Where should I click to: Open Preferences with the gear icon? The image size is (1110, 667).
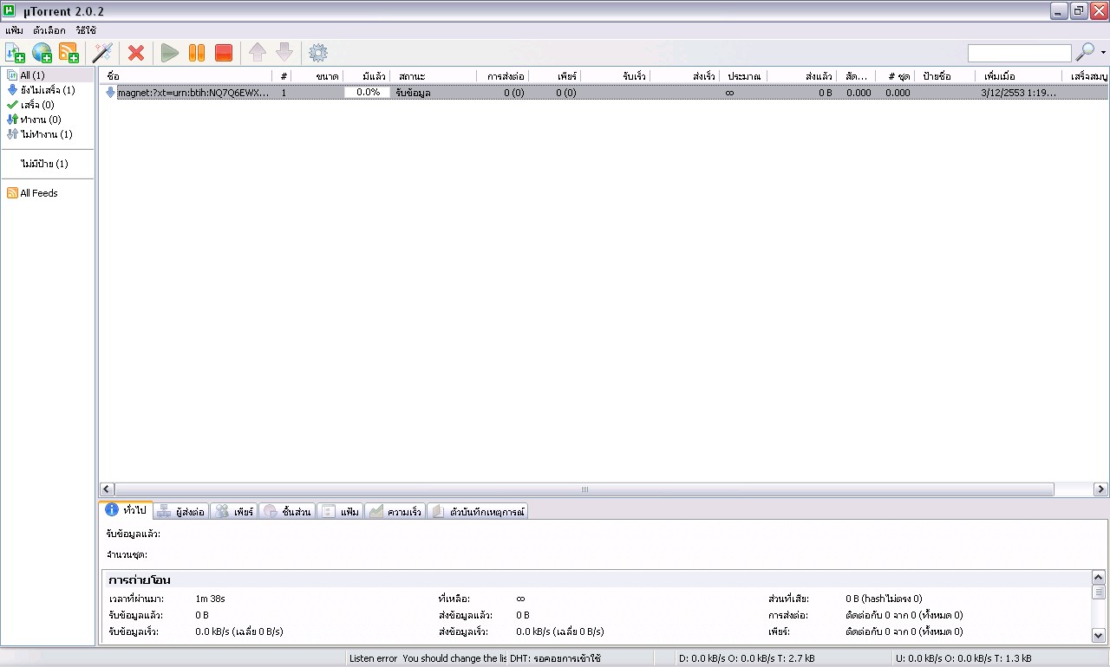tap(318, 53)
